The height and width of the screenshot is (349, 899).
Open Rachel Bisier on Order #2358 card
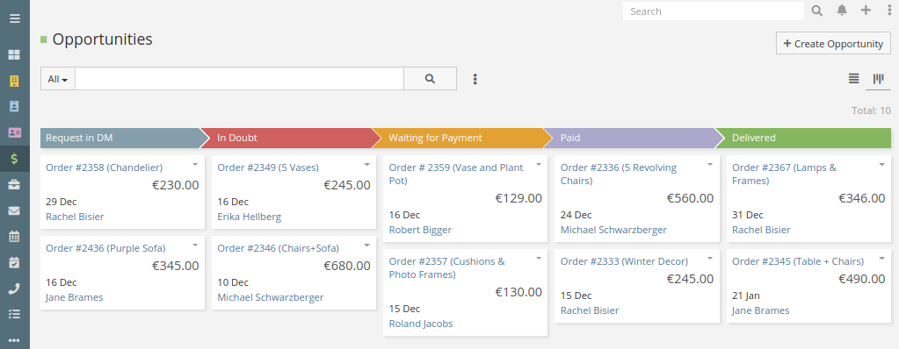(x=75, y=217)
